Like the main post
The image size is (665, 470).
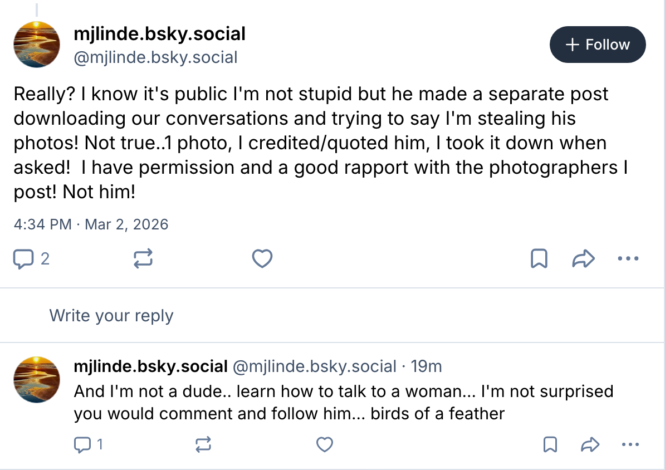(x=262, y=259)
